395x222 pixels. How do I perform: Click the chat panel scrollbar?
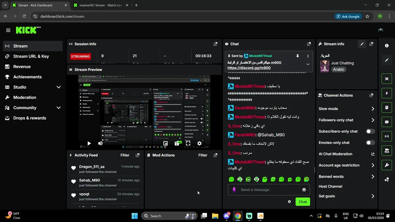pos(314,170)
